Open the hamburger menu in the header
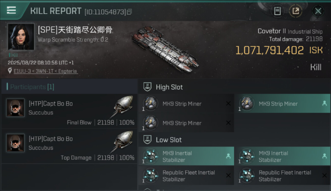 pos(11,10)
